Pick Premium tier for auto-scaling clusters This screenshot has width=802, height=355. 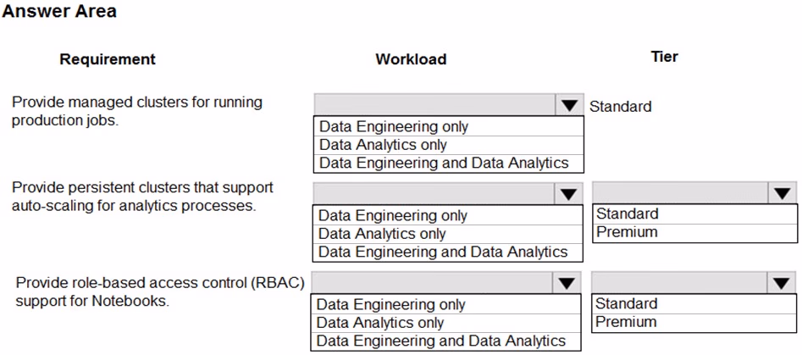pos(694,232)
